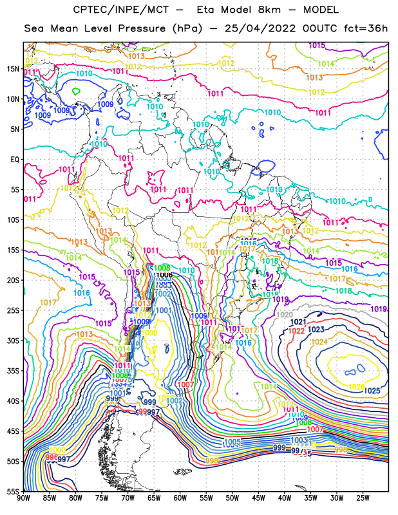
Task: Select the 15N latitude axis label
Action: coord(13,69)
